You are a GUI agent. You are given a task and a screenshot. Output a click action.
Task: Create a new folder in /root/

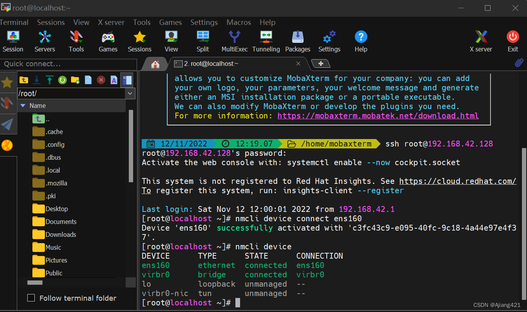click(x=75, y=80)
